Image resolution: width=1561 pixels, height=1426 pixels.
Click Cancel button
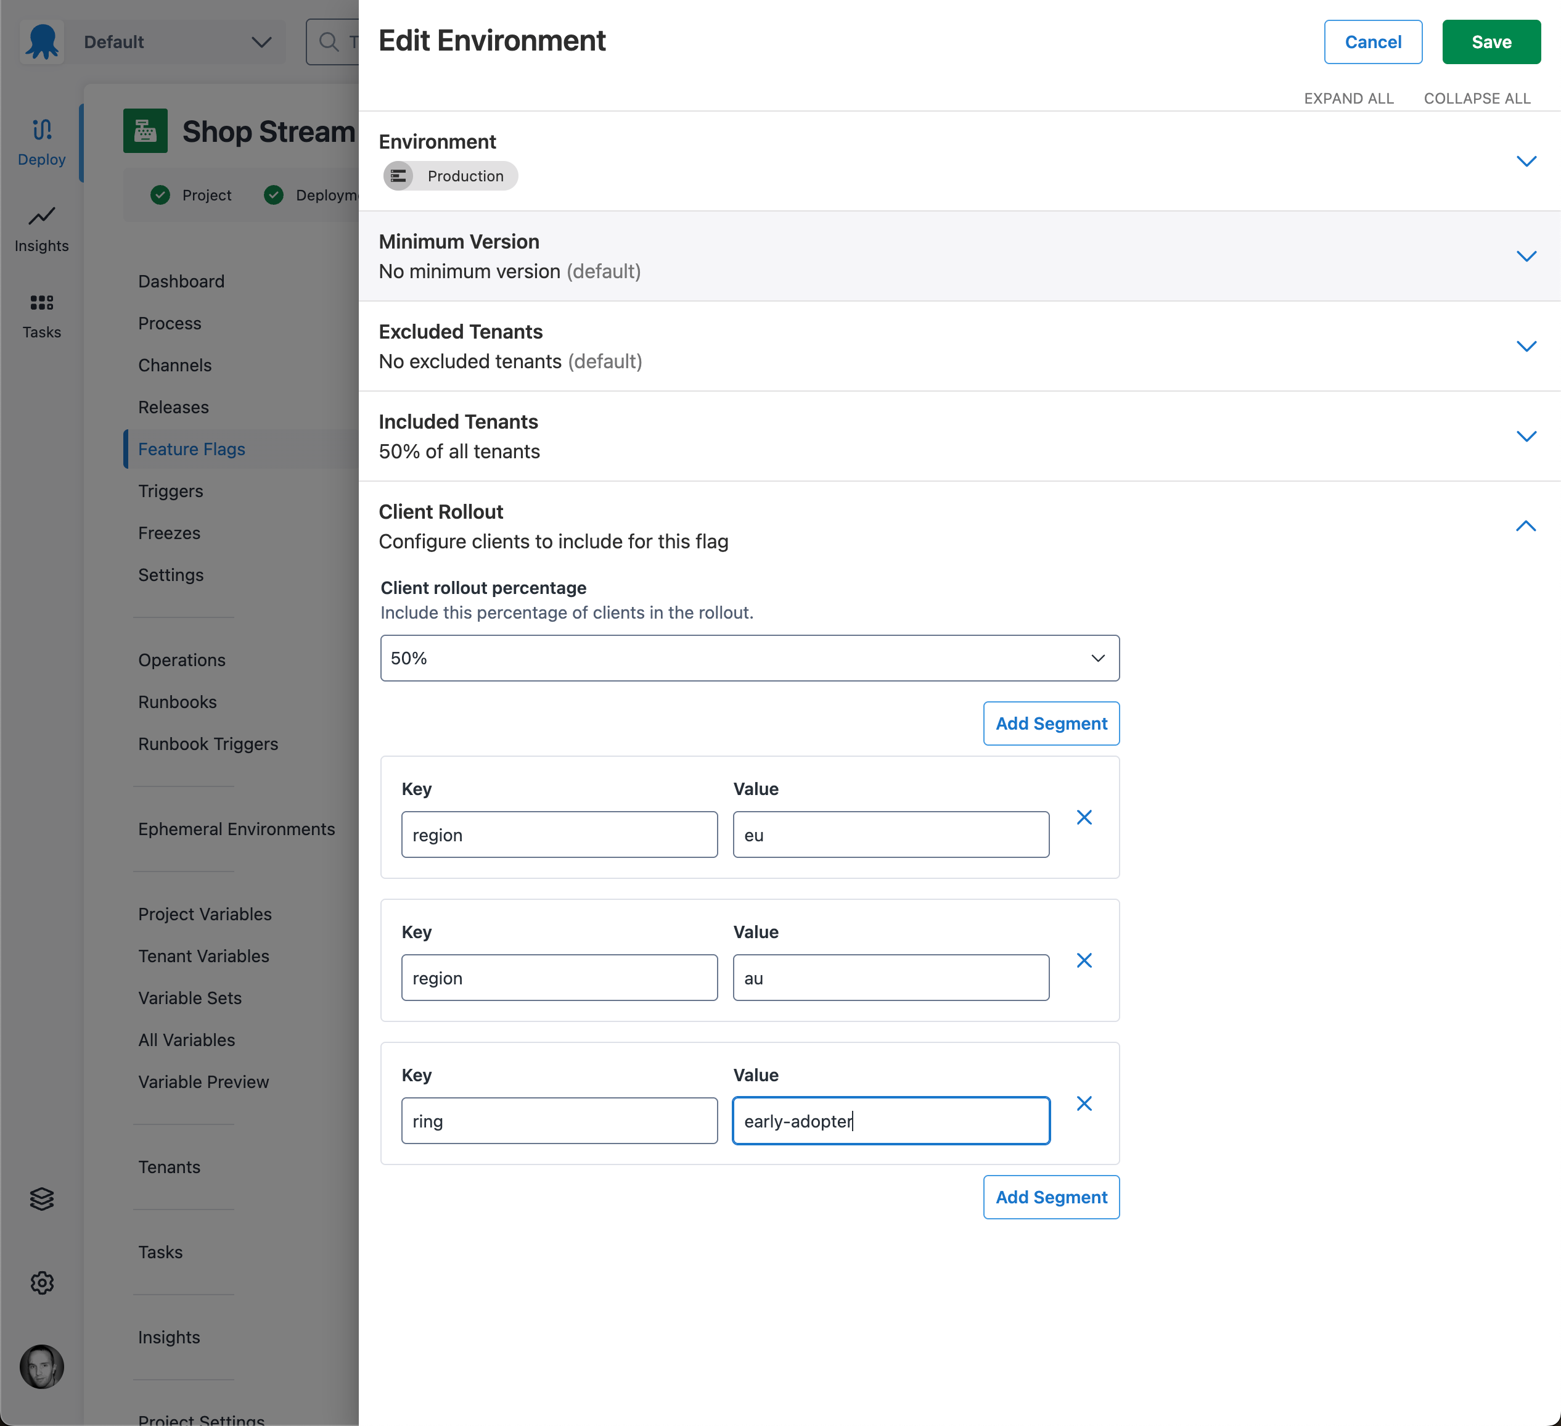tap(1373, 42)
